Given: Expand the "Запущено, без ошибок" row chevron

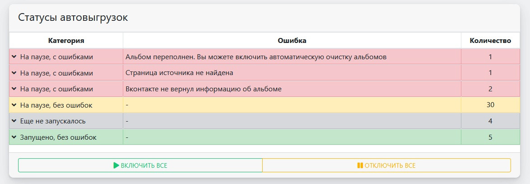Looking at the screenshot, I should pyautogui.click(x=14, y=137).
